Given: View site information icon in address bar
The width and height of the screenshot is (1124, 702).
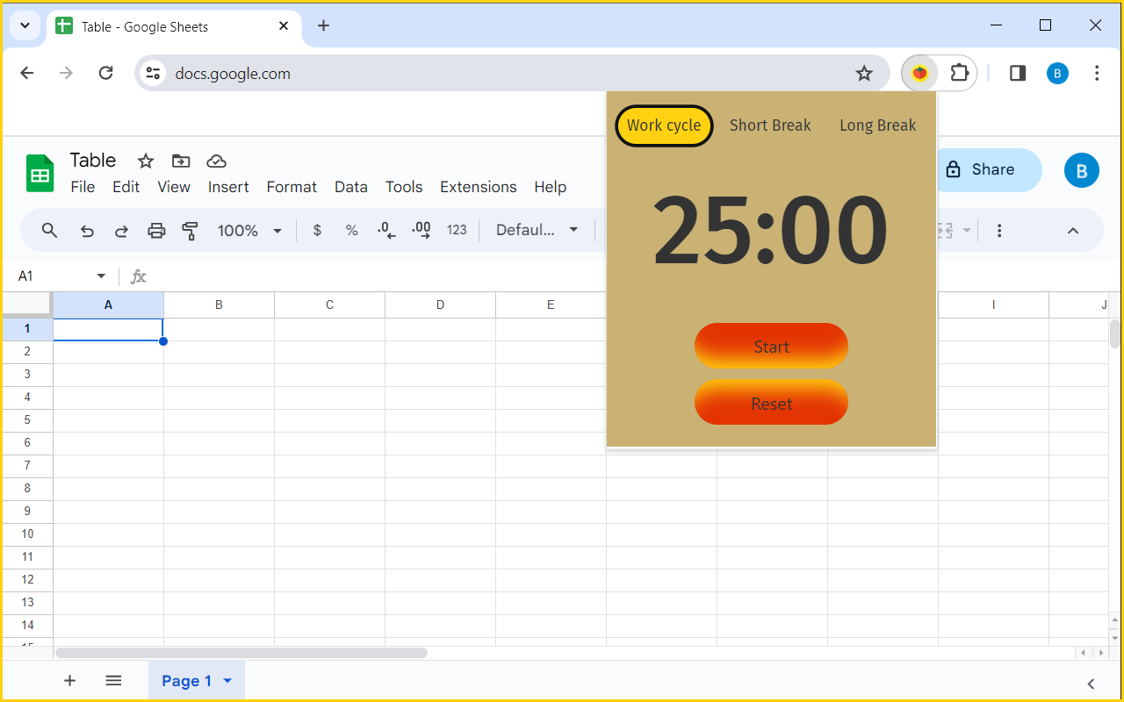Looking at the screenshot, I should (153, 74).
